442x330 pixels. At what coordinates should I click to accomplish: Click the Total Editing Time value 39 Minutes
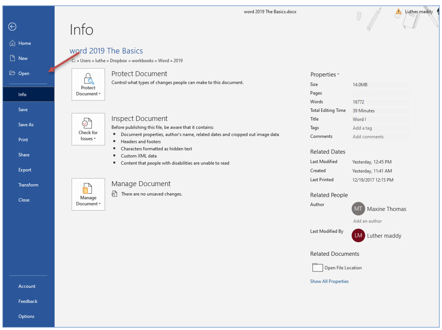point(364,111)
